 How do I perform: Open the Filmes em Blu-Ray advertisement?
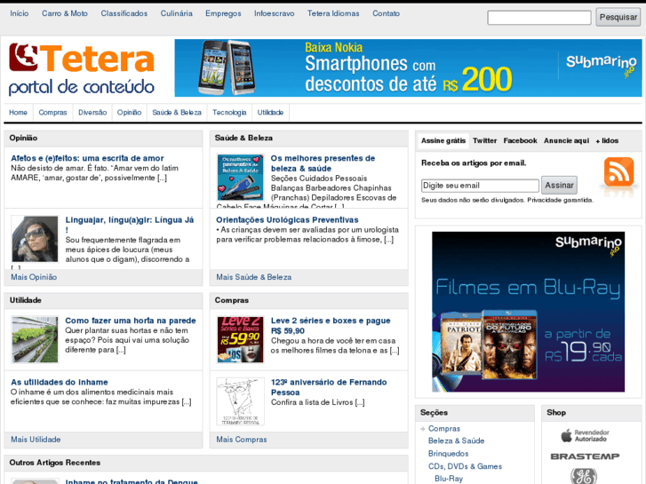coord(528,312)
